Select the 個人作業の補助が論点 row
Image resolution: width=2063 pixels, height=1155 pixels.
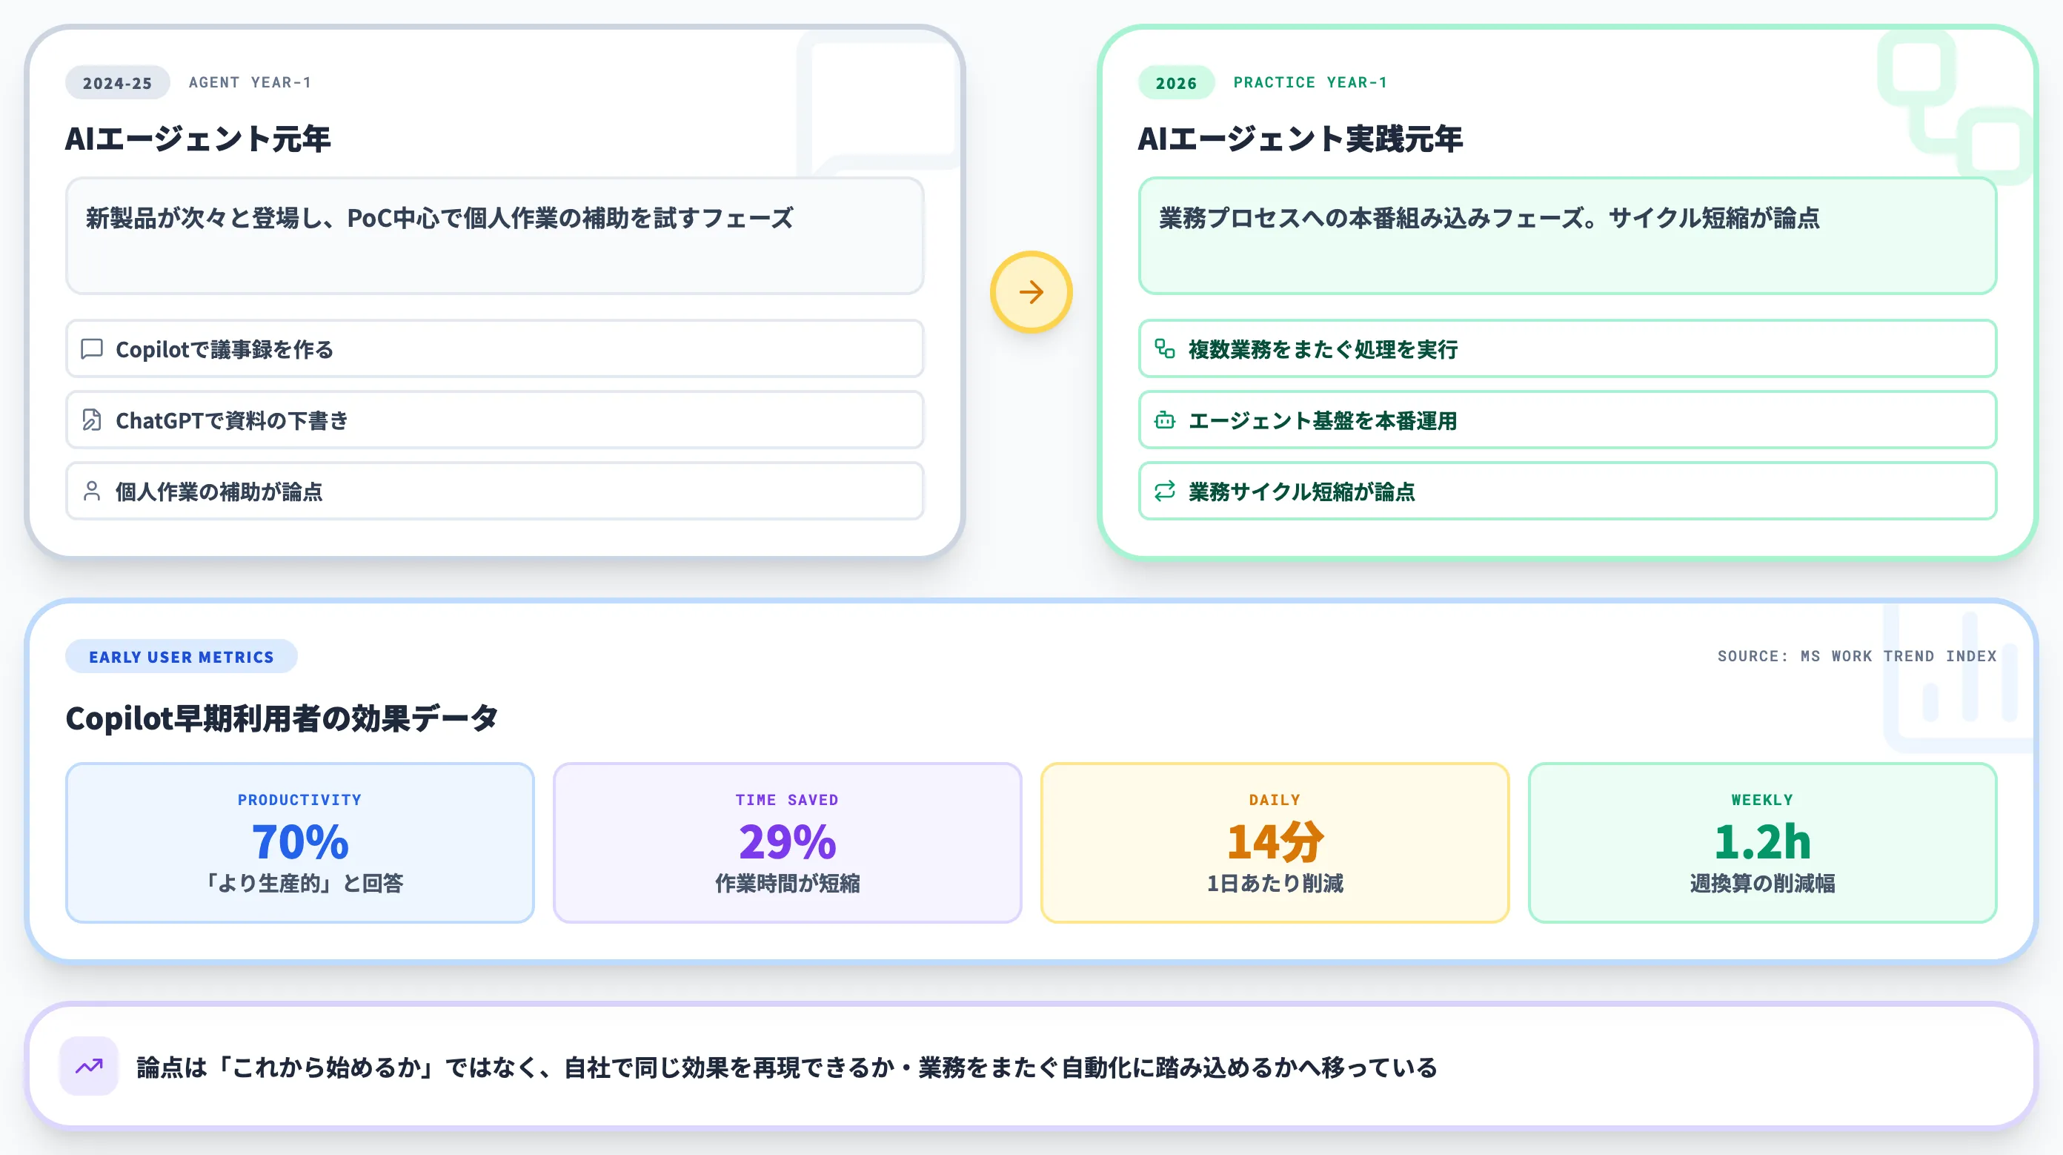494,491
